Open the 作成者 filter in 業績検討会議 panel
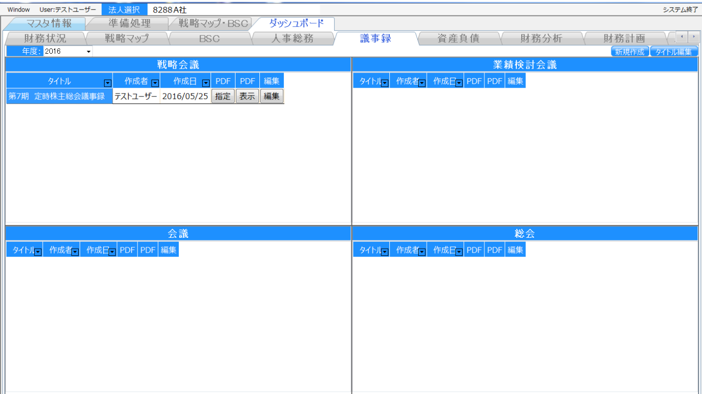 pos(422,83)
